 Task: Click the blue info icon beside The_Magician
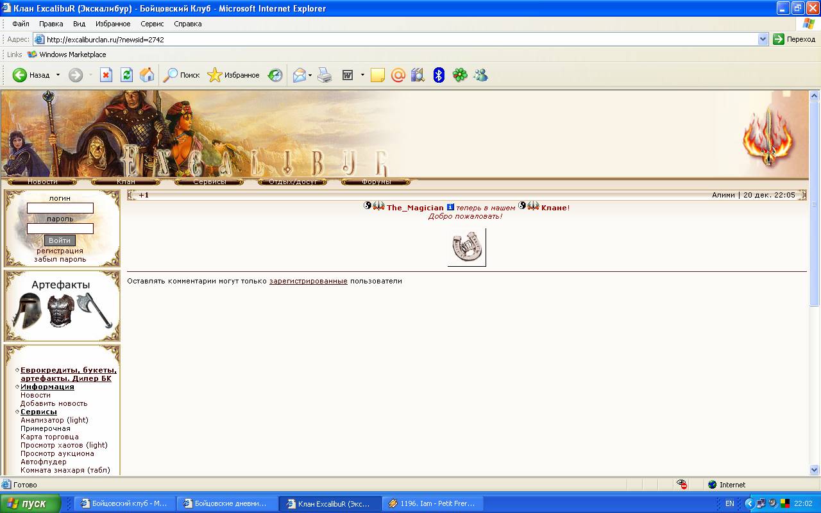[x=450, y=207]
